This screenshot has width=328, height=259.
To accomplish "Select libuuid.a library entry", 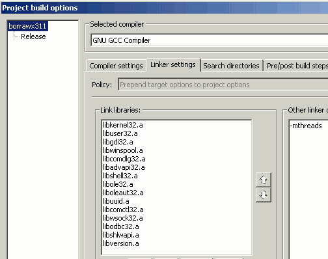I will pyautogui.click(x=116, y=201).
